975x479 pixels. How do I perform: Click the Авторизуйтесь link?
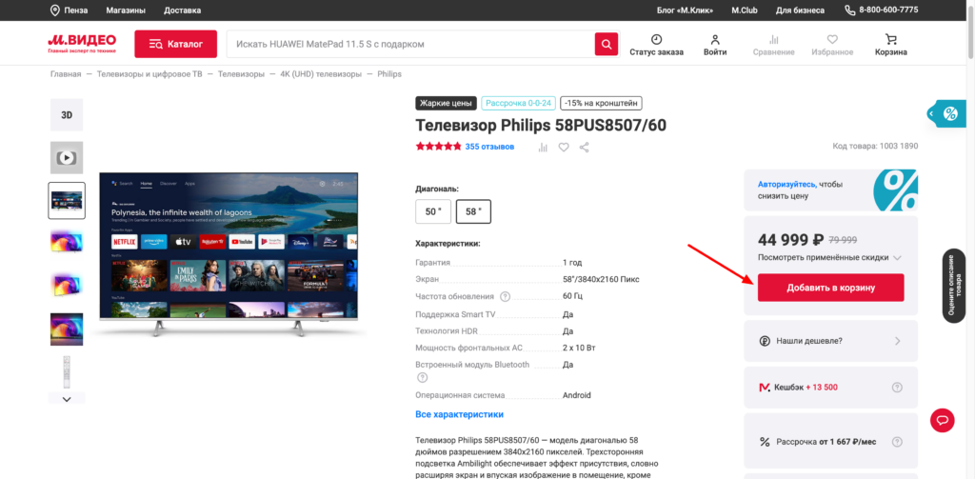[x=786, y=185]
